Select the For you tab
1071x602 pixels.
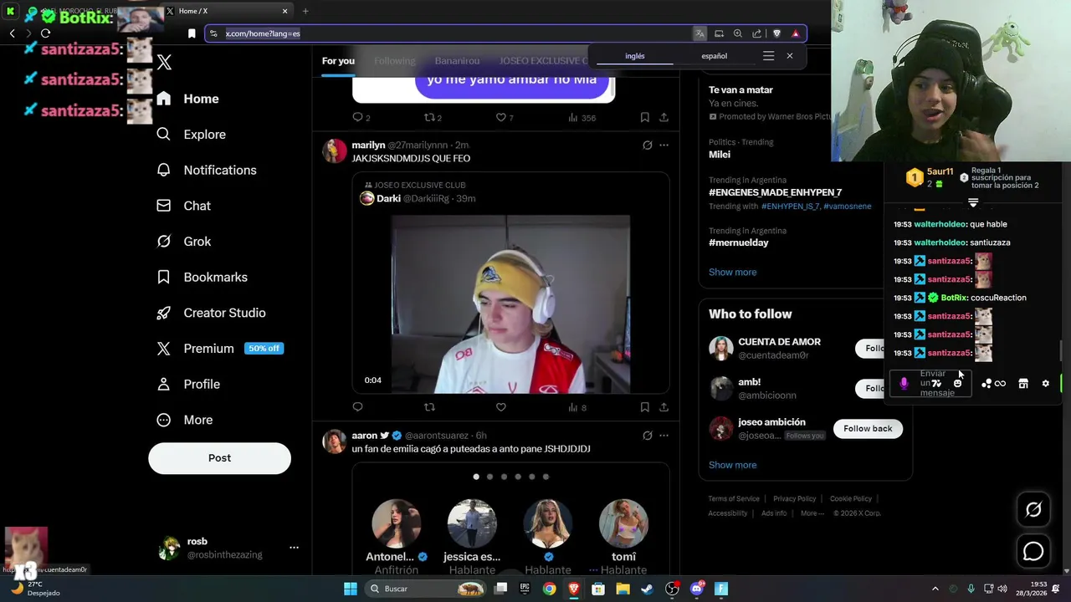[x=338, y=61]
